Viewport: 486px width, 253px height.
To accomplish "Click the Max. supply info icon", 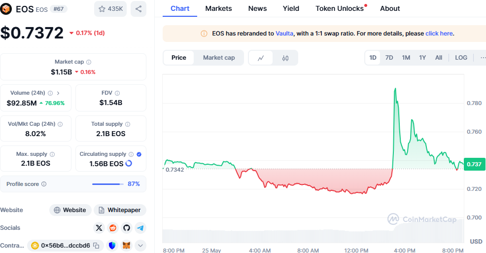I will [x=52, y=154].
